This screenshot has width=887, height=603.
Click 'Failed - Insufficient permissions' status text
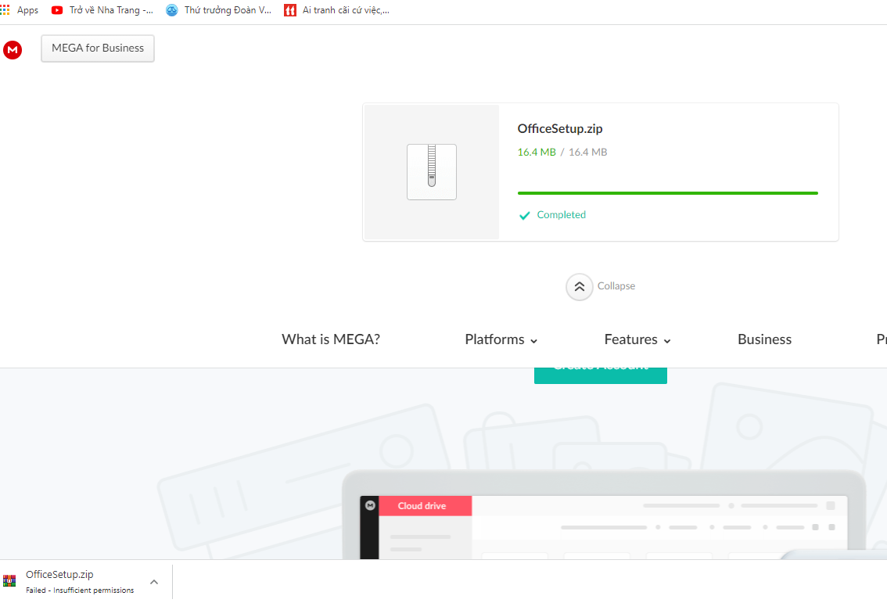pyautogui.click(x=80, y=590)
